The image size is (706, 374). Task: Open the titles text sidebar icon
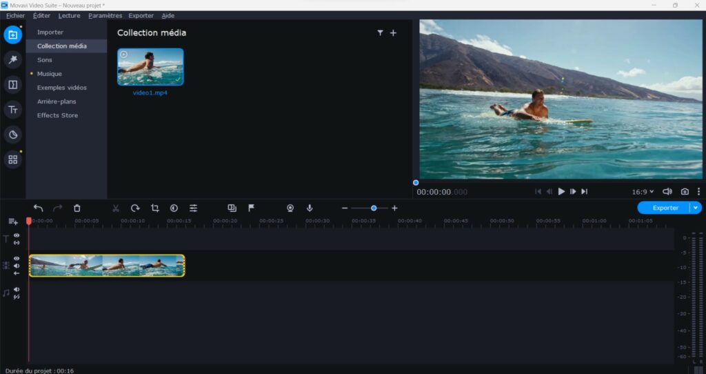point(12,110)
